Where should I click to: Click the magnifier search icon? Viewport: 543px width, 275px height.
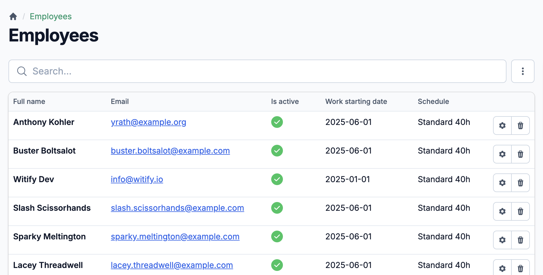(x=22, y=71)
